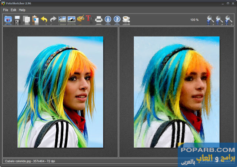Open the File menu

click(6, 10)
